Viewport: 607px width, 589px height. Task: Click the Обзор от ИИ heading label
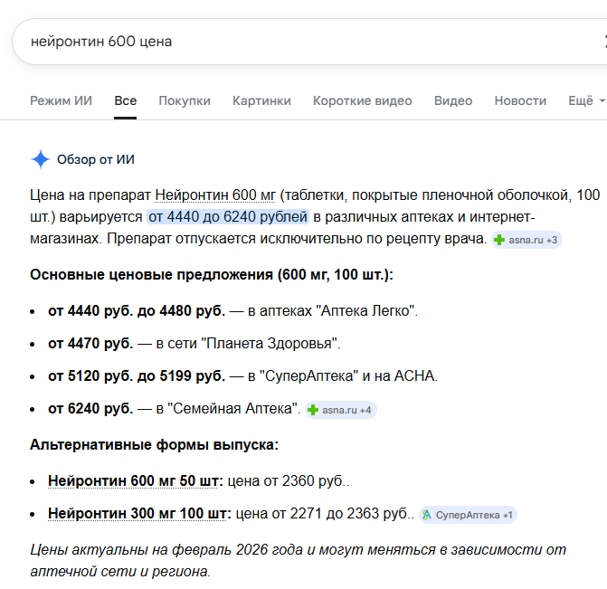[x=96, y=160]
